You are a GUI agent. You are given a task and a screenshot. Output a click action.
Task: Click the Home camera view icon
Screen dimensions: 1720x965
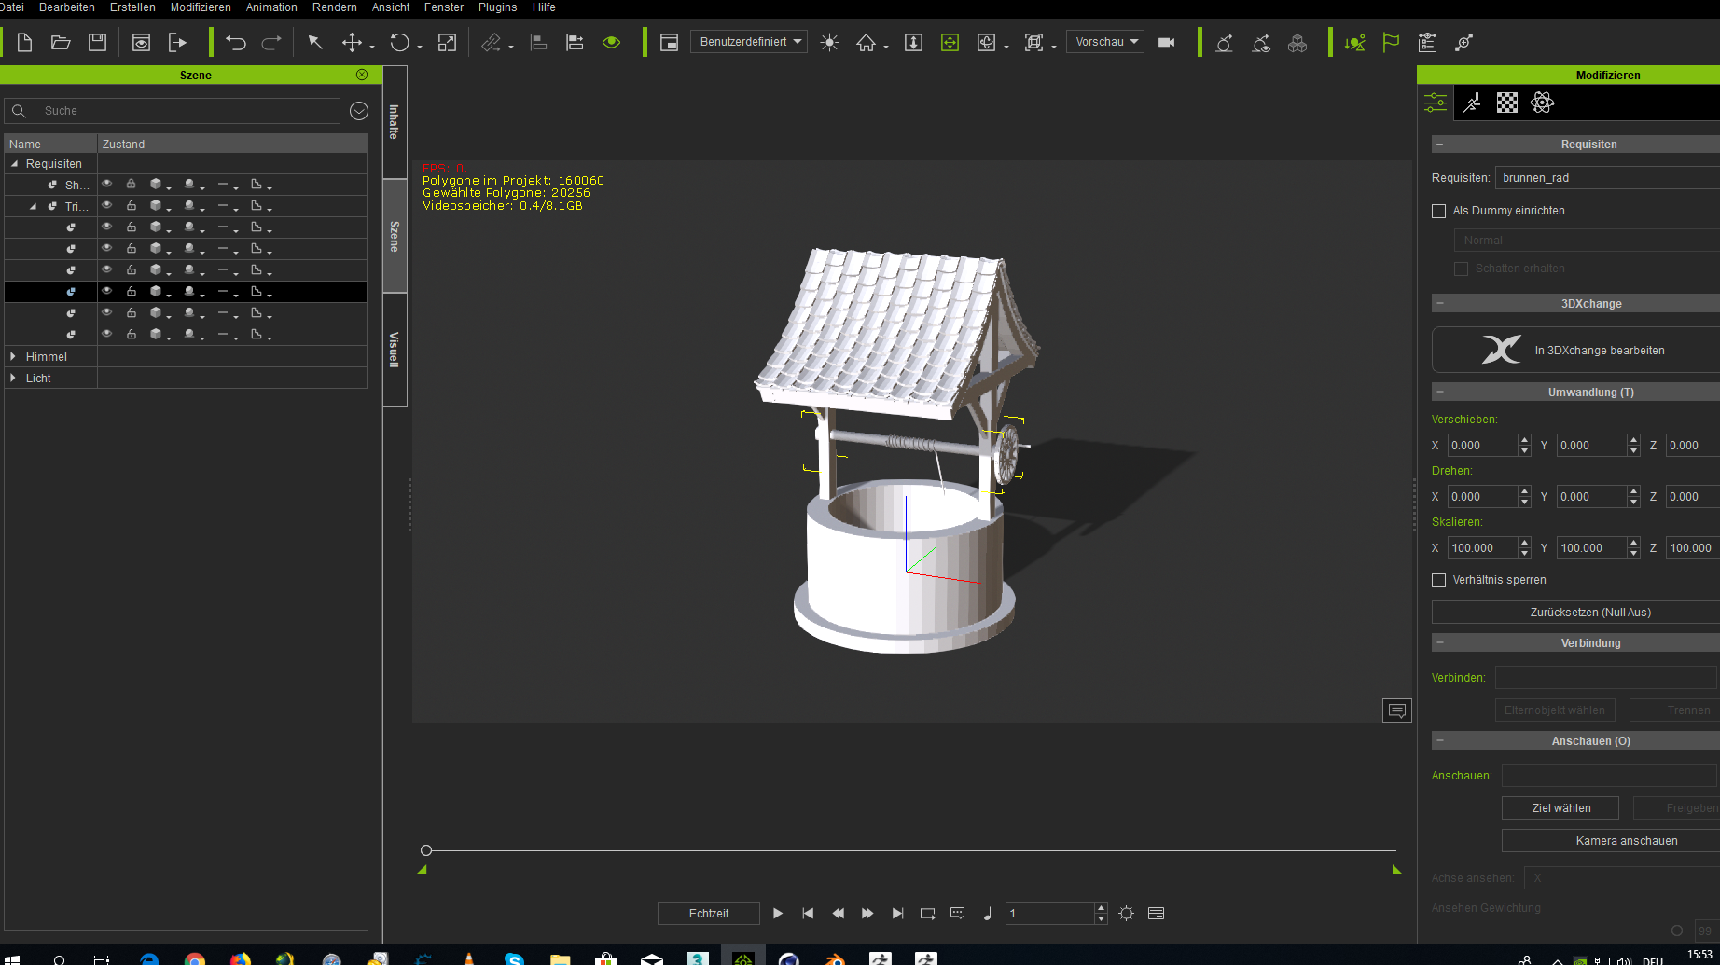tap(867, 42)
